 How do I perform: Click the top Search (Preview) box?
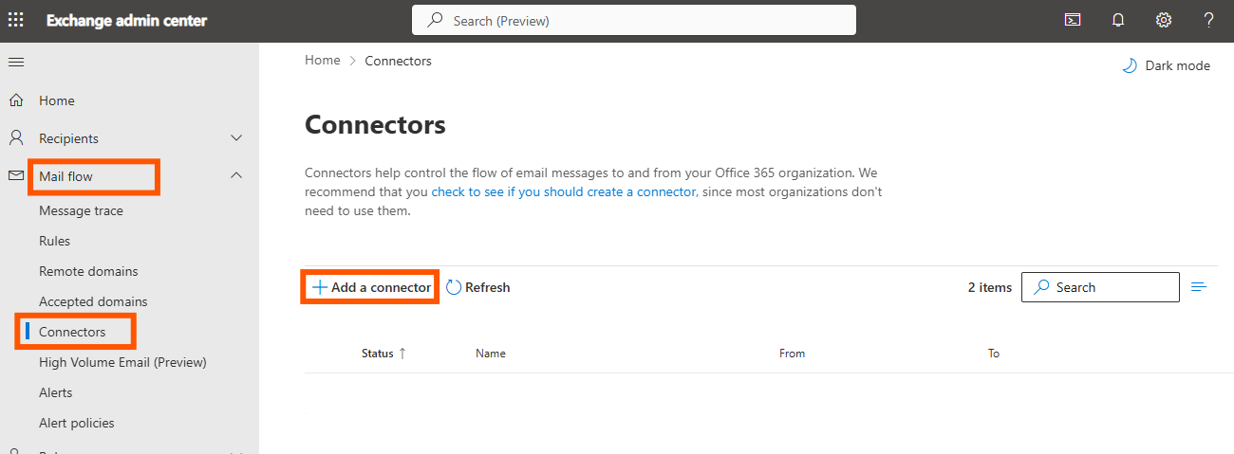(x=633, y=20)
